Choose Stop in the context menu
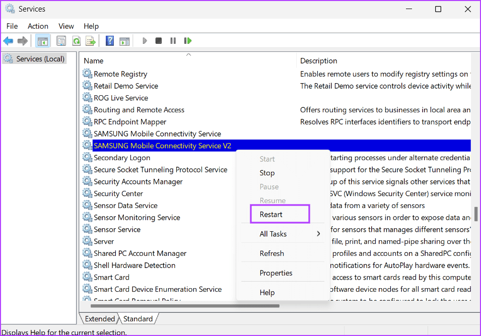Screen dimensions: 481x336 [267, 173]
